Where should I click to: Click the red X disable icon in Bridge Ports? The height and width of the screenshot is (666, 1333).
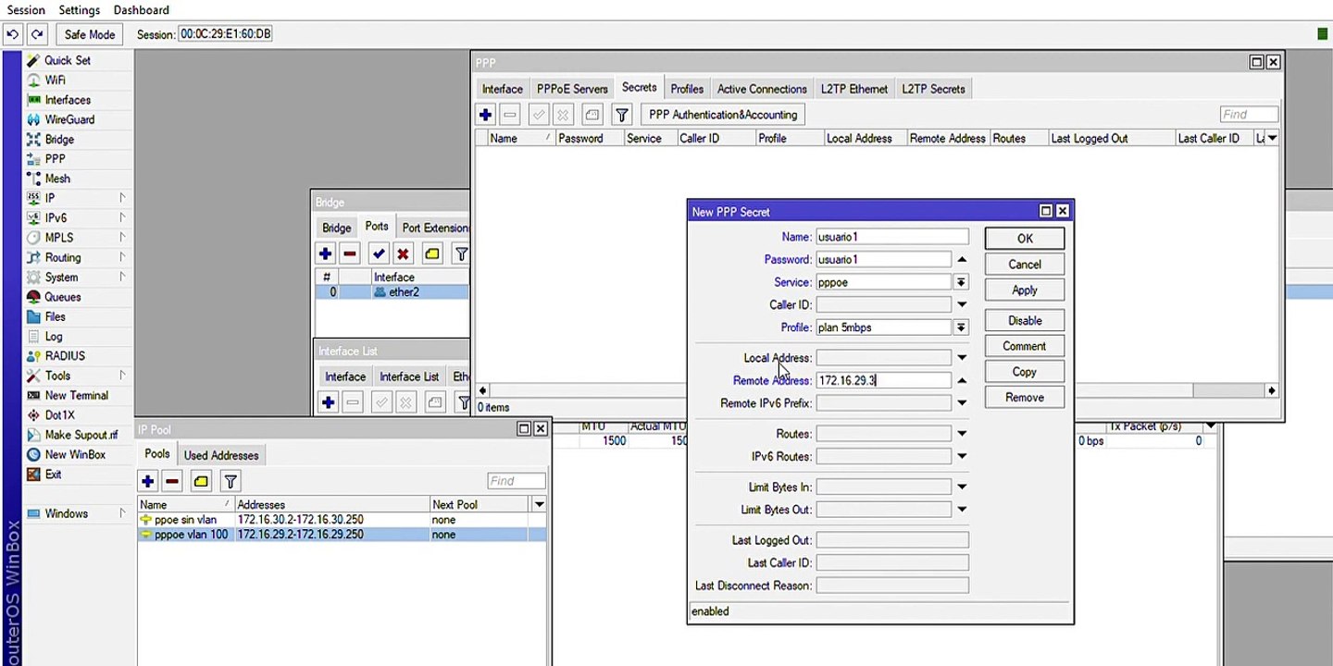pyautogui.click(x=403, y=253)
